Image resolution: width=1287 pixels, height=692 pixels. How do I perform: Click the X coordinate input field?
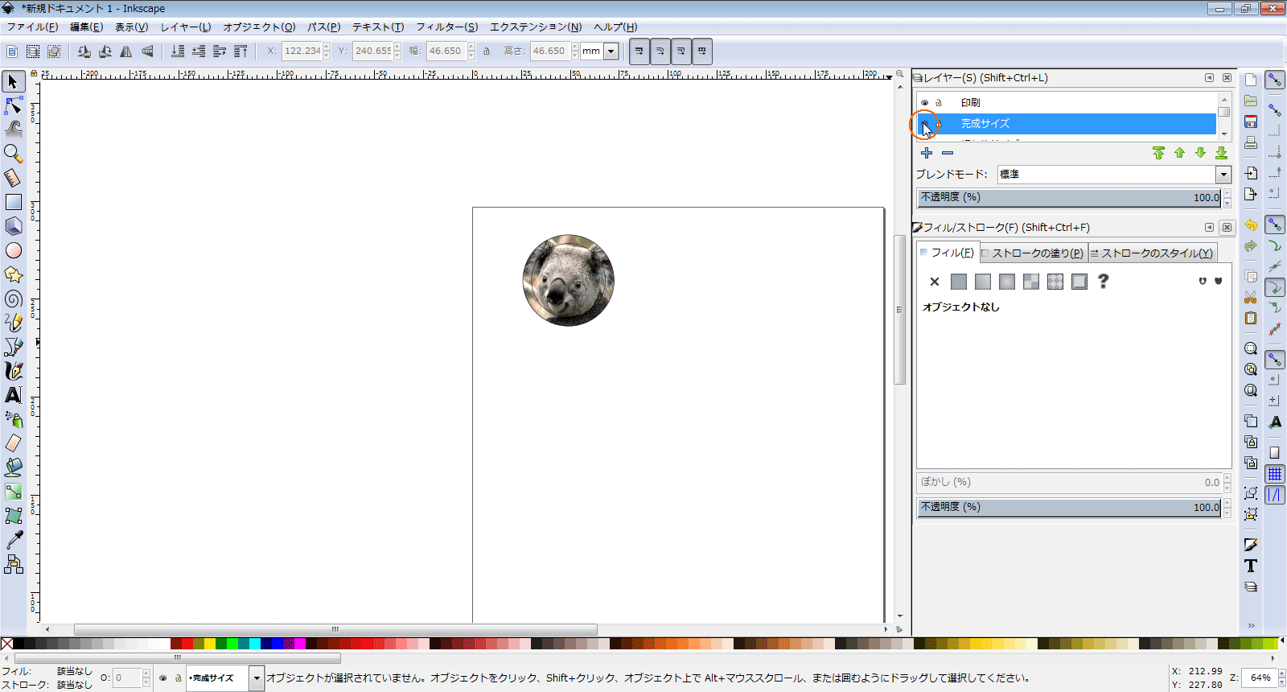(x=302, y=51)
